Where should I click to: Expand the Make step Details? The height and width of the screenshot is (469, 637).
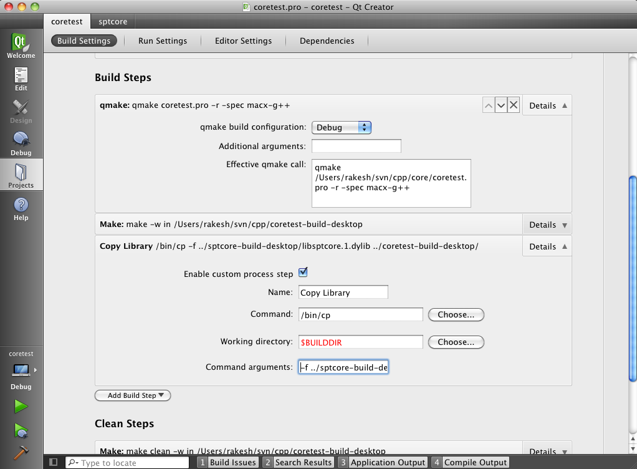pyautogui.click(x=547, y=225)
